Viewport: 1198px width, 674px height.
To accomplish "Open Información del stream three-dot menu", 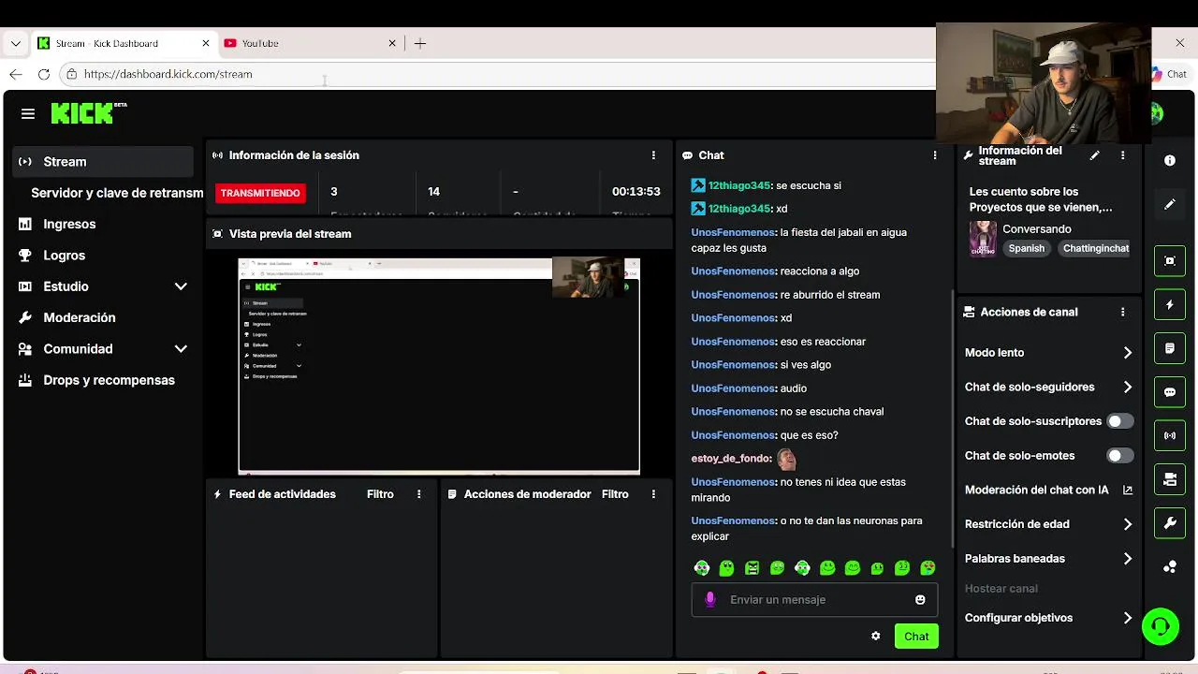I will (1122, 155).
